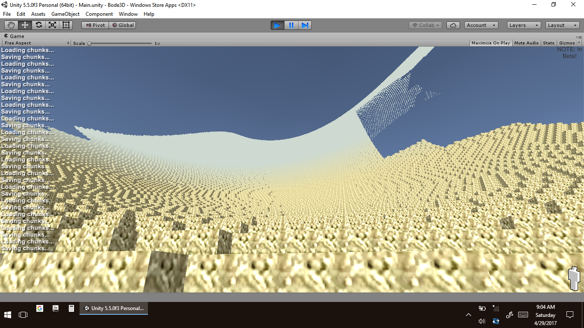The image size is (584, 328).
Task: Select the Scale tool
Action: tap(52, 25)
